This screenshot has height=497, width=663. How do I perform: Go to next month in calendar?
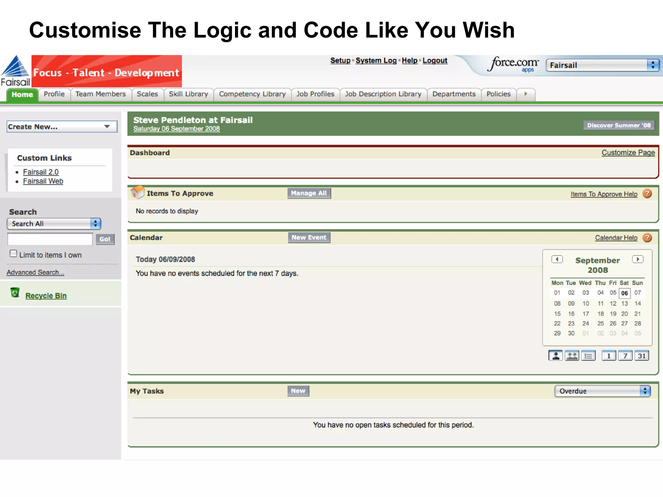click(x=638, y=259)
